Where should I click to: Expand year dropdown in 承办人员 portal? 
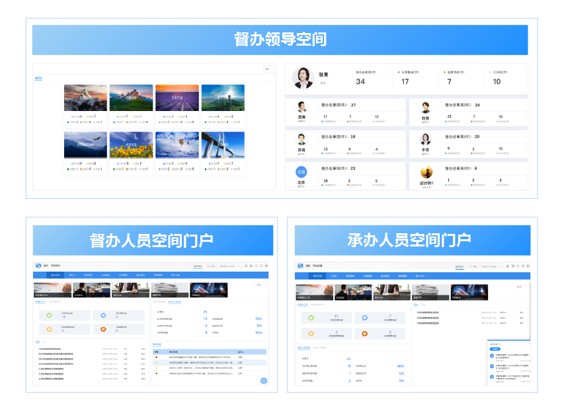[521, 287]
